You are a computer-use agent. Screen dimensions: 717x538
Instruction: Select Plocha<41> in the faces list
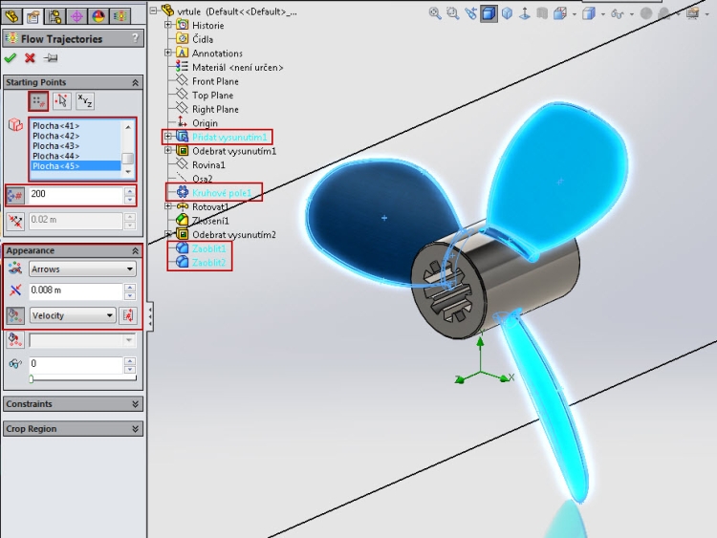tap(55, 126)
